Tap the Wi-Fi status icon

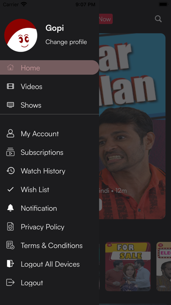[24, 4]
